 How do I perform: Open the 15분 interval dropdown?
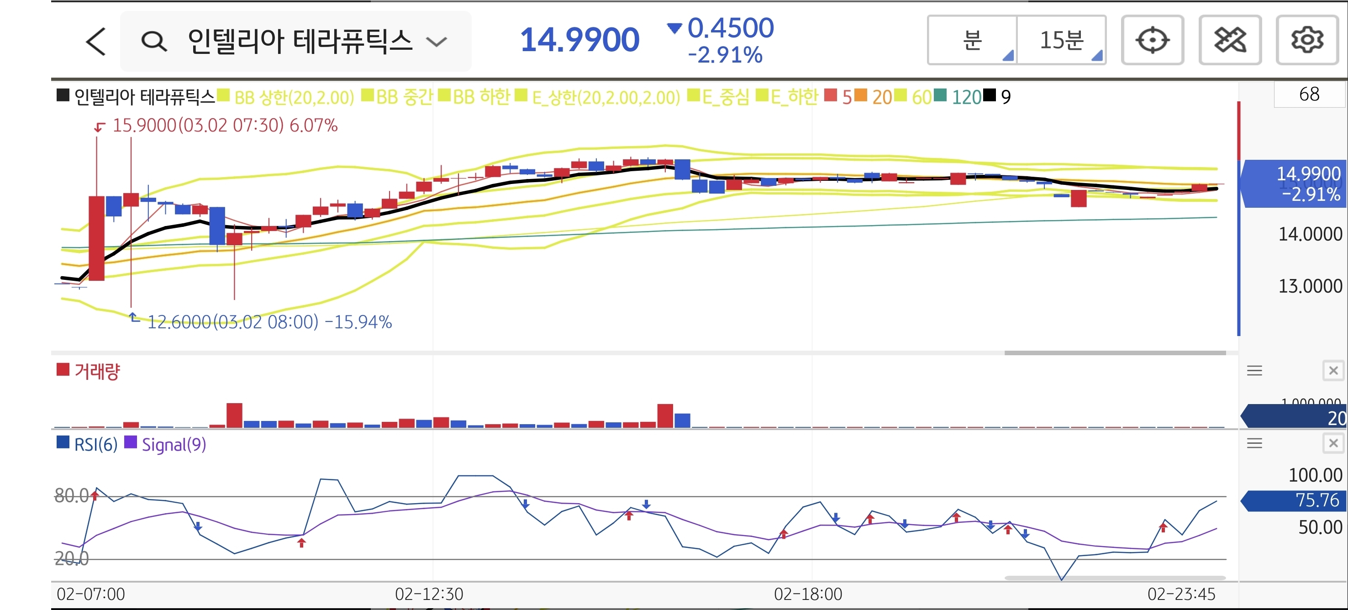tap(1061, 40)
